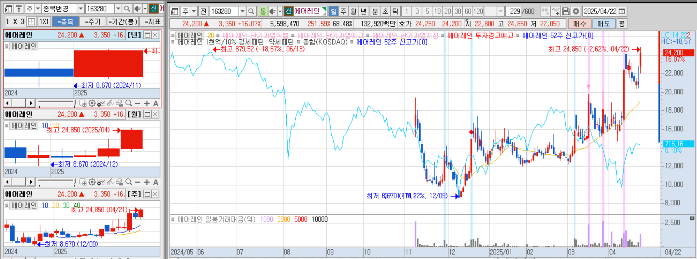Open left stock code 163280 dropdown arrow
Image resolution: width=697 pixels, height=259 pixels.
[118, 9]
